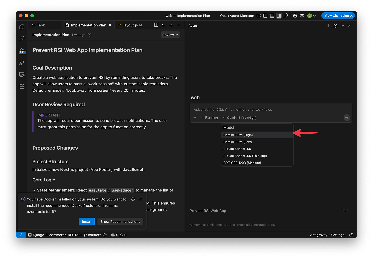Open the Gemini 3 Pro (High) model selector
Image resolution: width=373 pixels, height=259 pixels.
(x=240, y=117)
